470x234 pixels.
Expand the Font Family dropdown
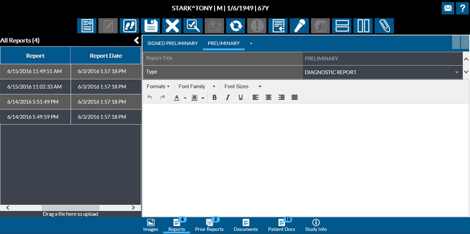coord(197,87)
